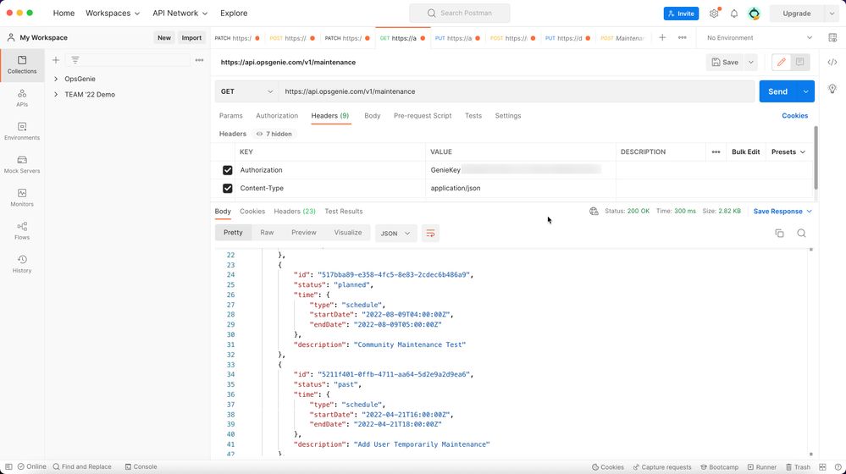Click the request URL input field
This screenshot has height=474, width=846.
pyautogui.click(x=517, y=91)
